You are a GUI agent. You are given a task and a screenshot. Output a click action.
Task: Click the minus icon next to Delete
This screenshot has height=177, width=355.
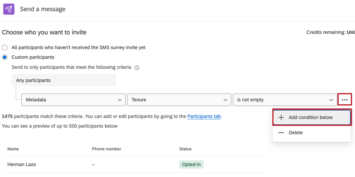point(281,133)
